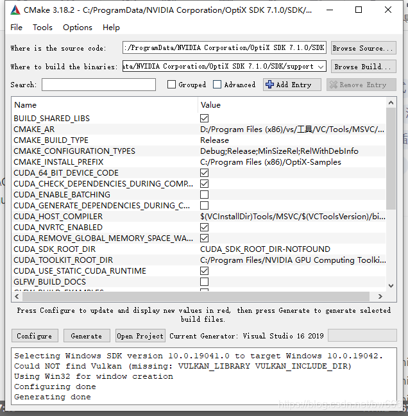The width and height of the screenshot is (408, 416).
Task: Click the OptiX-Samples install prefix value
Action: click(271, 162)
